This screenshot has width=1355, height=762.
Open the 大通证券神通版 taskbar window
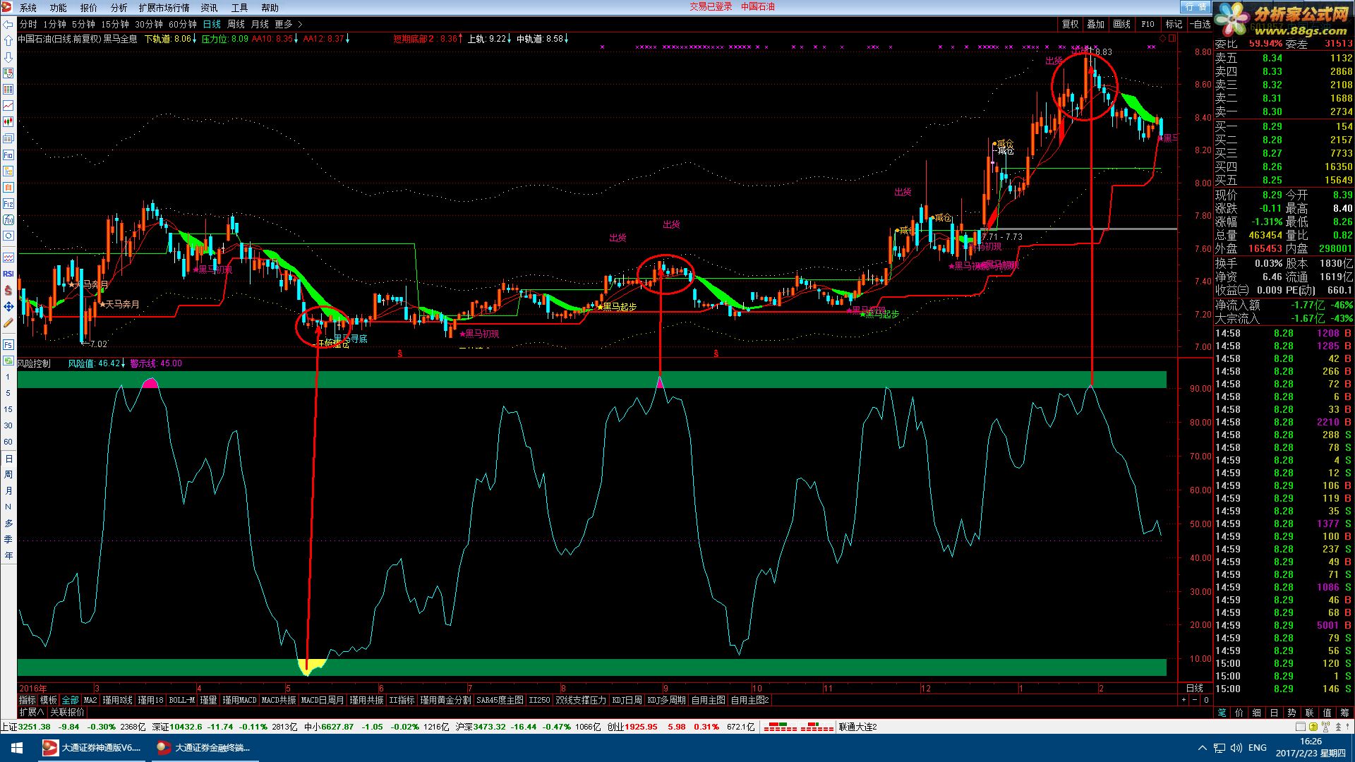pos(92,748)
